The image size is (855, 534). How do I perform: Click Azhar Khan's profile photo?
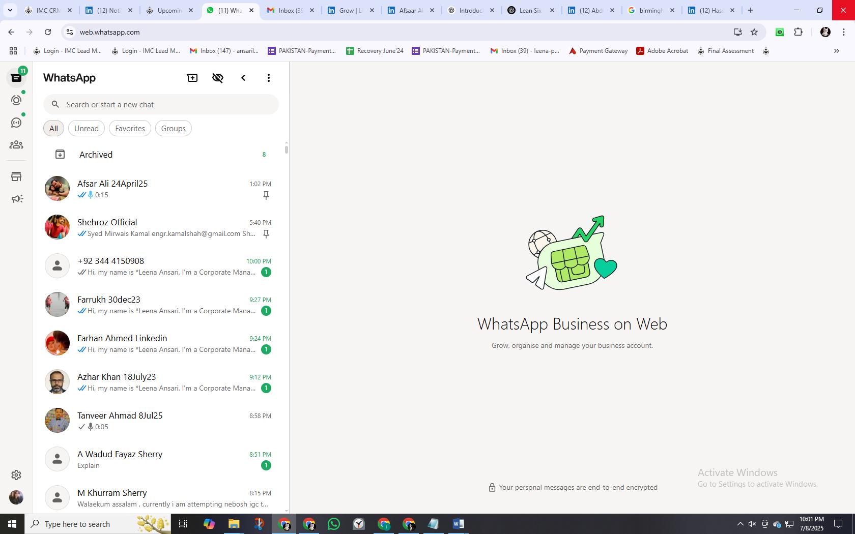tap(57, 382)
